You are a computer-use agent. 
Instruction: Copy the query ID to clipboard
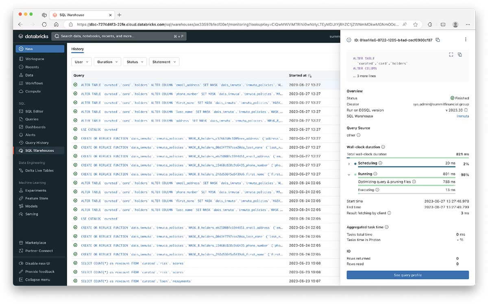(438, 40)
